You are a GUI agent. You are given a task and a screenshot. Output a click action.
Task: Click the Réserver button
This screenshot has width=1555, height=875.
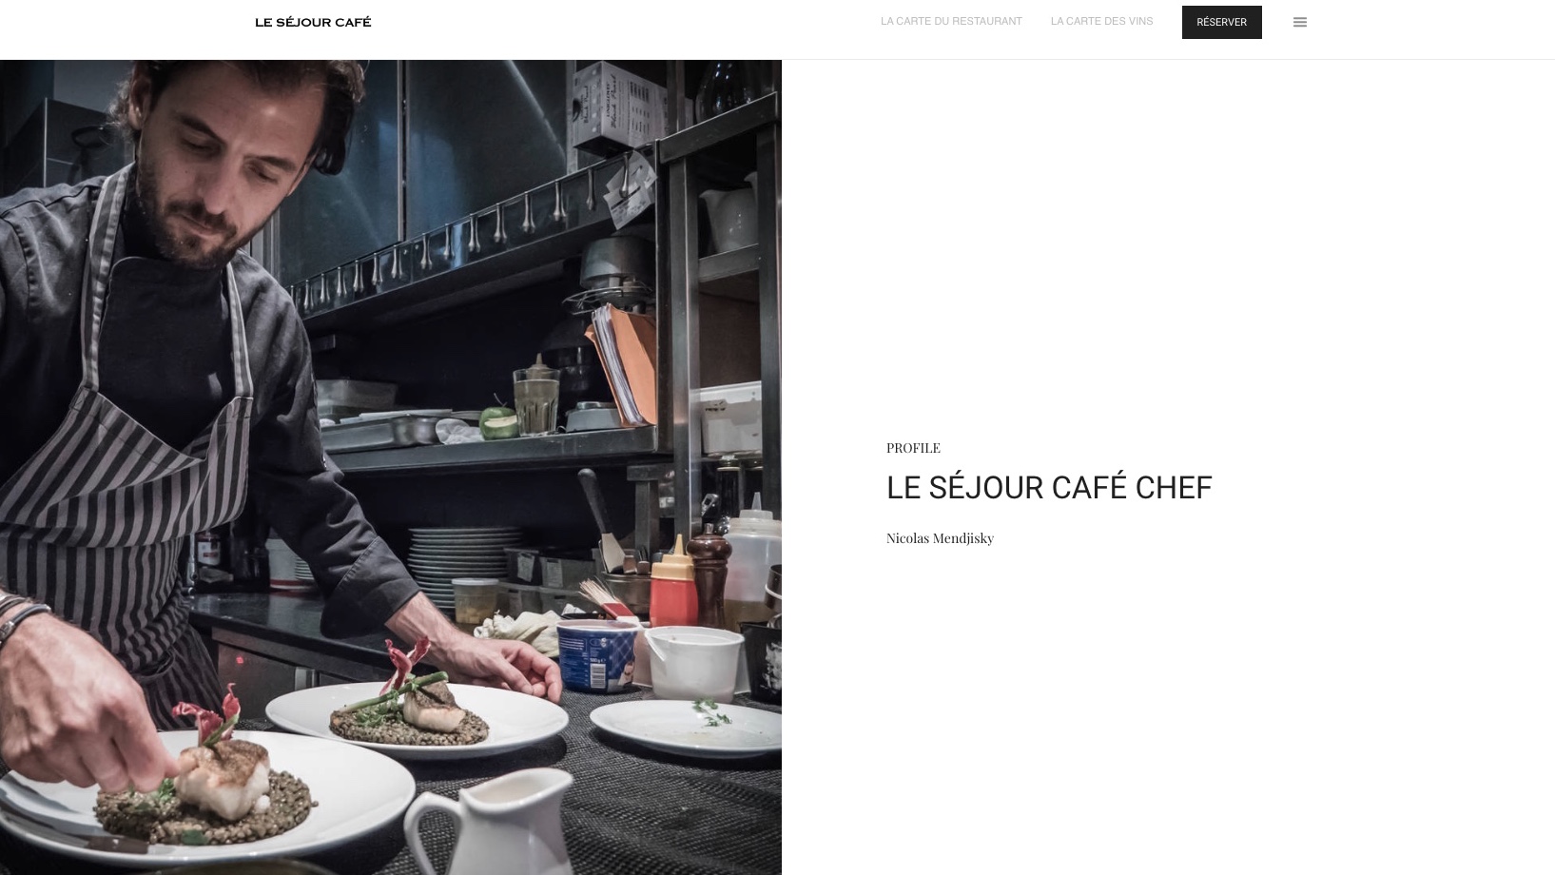pos(1221,22)
